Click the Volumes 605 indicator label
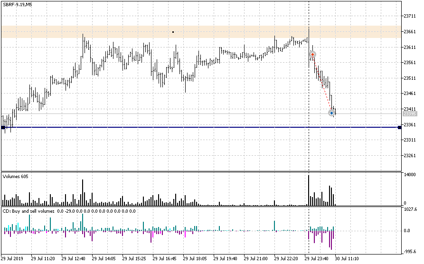Viewport: 424px width, 264px height. [x=16, y=176]
